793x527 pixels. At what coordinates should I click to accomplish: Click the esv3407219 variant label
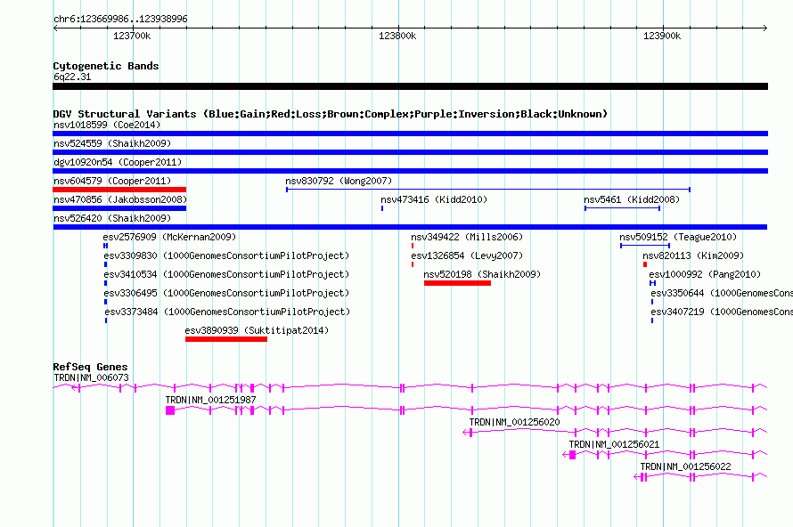(x=722, y=312)
